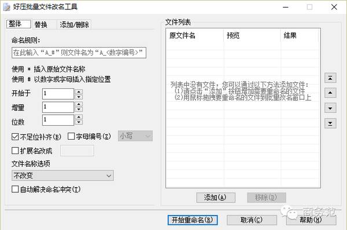Click the 结果 column header
The height and width of the screenshot is (230, 347).
coord(300,35)
